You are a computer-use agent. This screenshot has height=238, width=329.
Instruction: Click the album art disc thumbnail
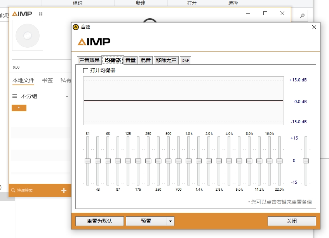tap(28, 35)
